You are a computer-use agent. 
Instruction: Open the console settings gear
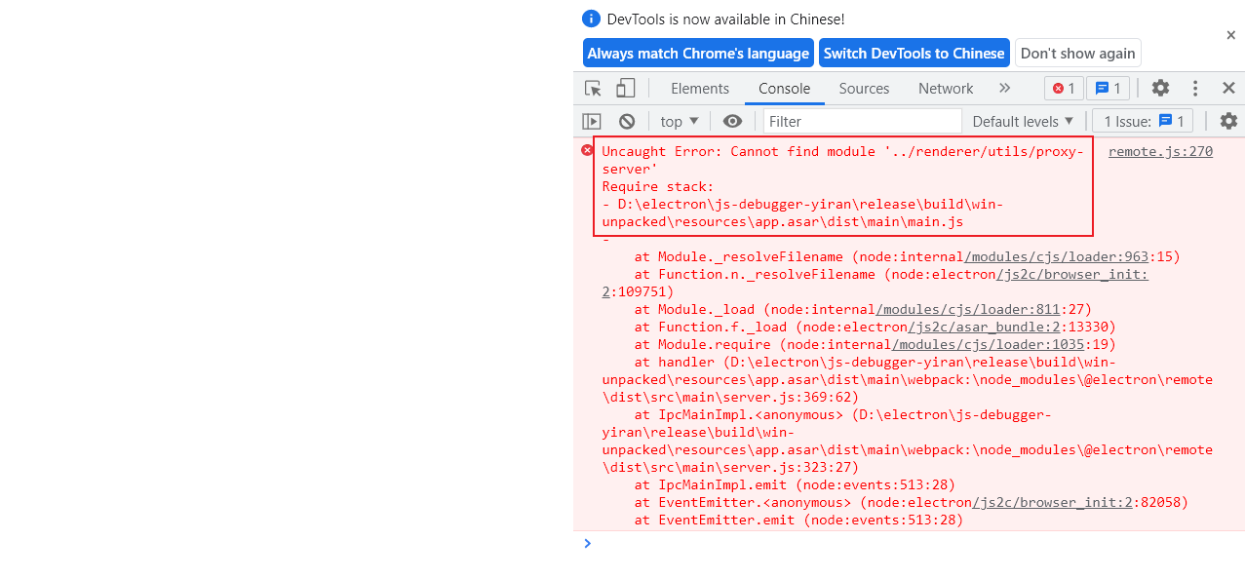click(1227, 121)
